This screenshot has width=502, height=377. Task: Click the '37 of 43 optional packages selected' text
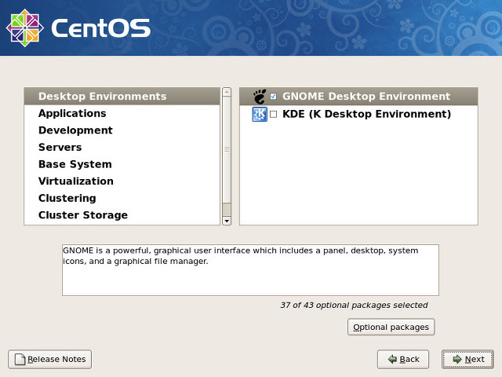coord(354,306)
